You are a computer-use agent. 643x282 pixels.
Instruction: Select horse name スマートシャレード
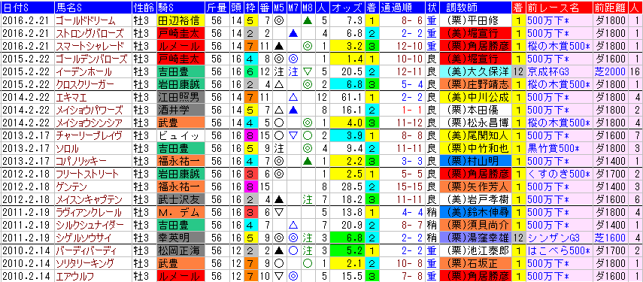click(x=89, y=46)
